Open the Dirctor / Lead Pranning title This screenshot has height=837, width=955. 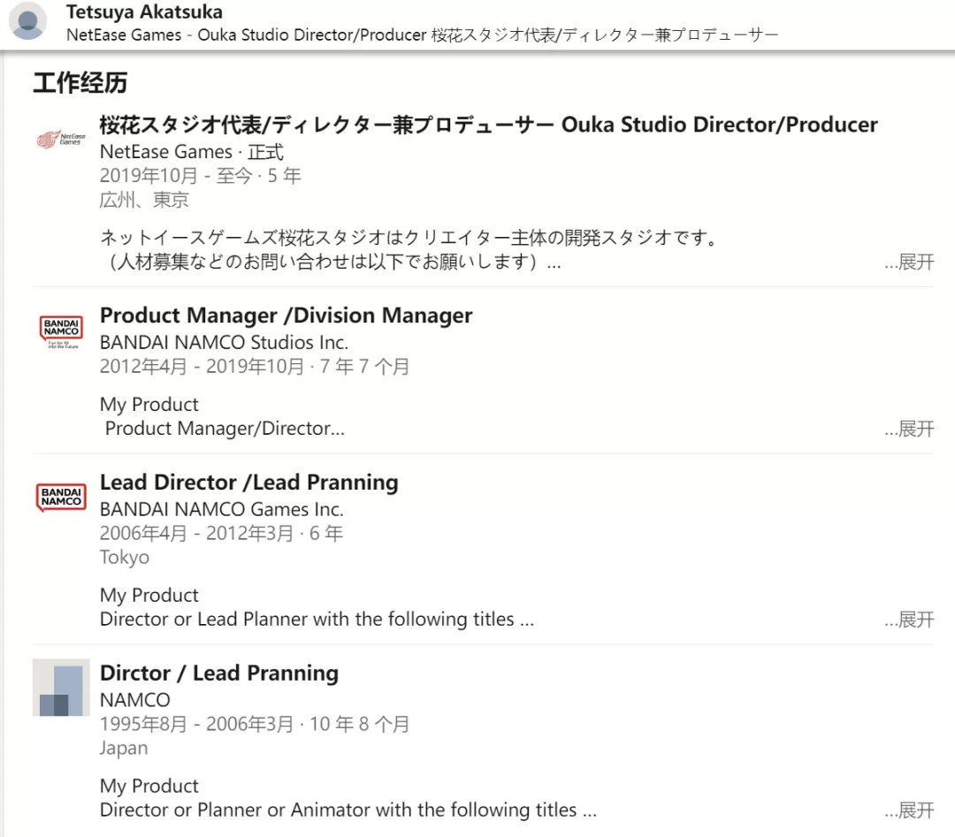219,673
